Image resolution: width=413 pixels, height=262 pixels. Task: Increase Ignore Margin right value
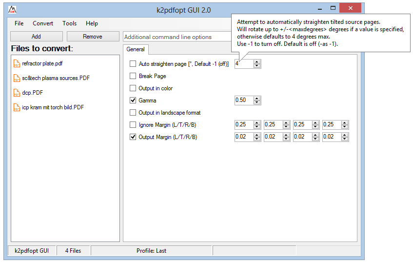(x=315, y=122)
